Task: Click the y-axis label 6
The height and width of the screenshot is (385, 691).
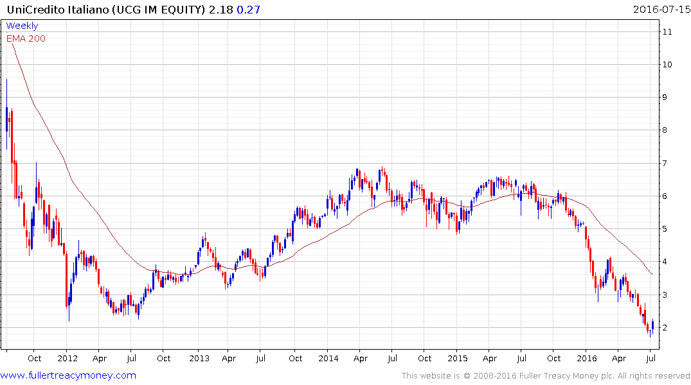Action: click(x=665, y=196)
